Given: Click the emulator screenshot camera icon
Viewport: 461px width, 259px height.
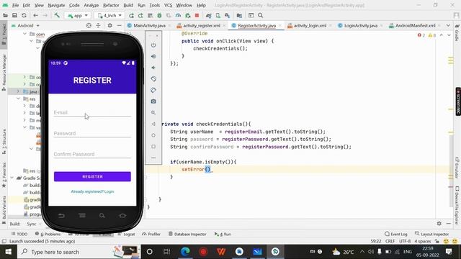Looking at the screenshot, I should coord(153,101).
